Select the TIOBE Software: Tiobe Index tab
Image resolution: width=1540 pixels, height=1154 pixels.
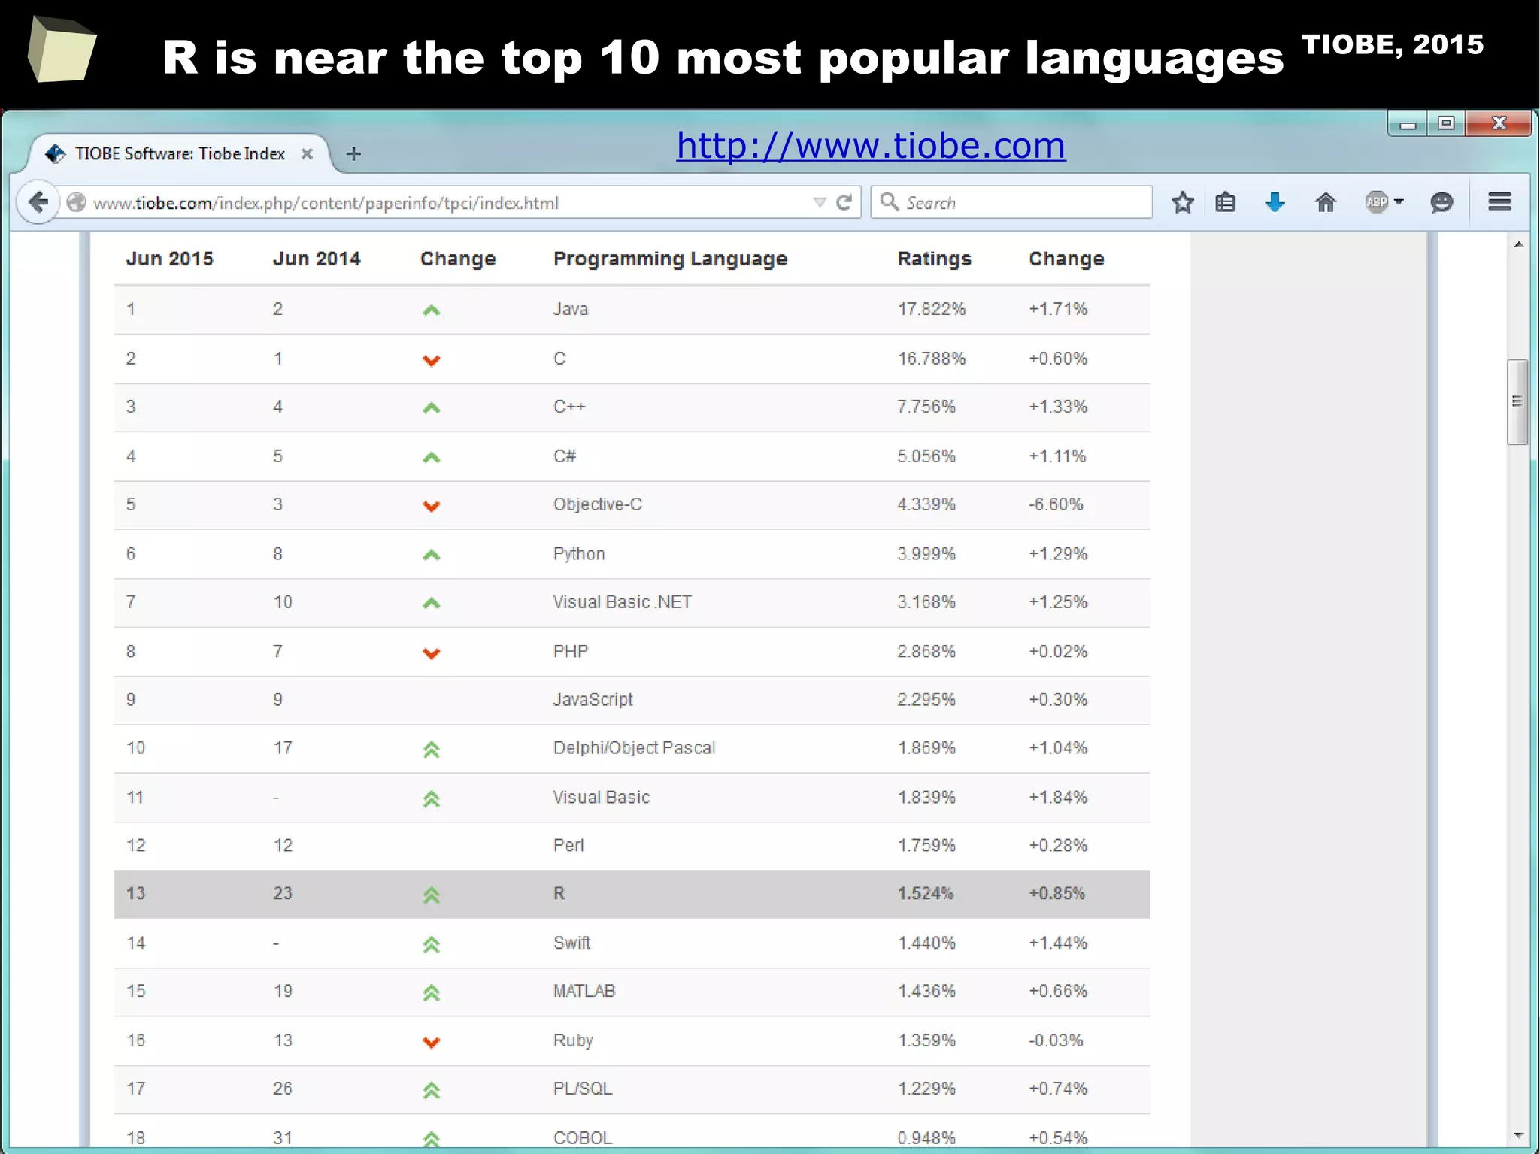tap(180, 153)
